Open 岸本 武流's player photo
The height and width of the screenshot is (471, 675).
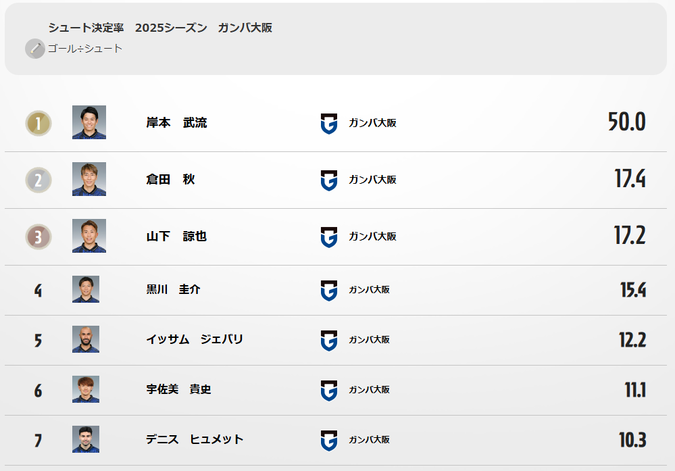pos(89,122)
